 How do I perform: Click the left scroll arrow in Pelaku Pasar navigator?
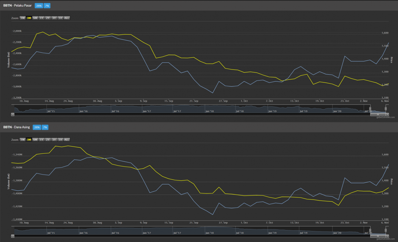[13, 114]
